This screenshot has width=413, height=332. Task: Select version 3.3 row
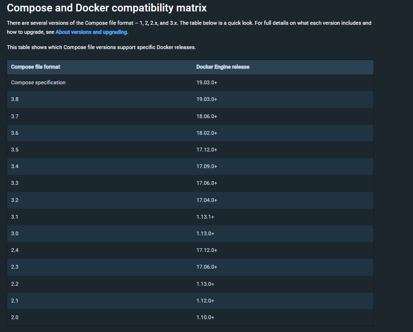15,183
